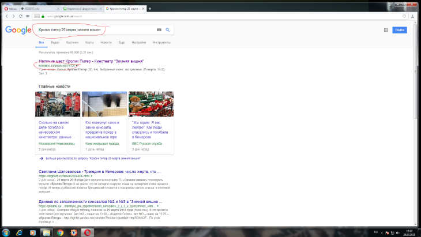Click the Google logo
421x237 pixels.
pyautogui.click(x=18, y=30)
